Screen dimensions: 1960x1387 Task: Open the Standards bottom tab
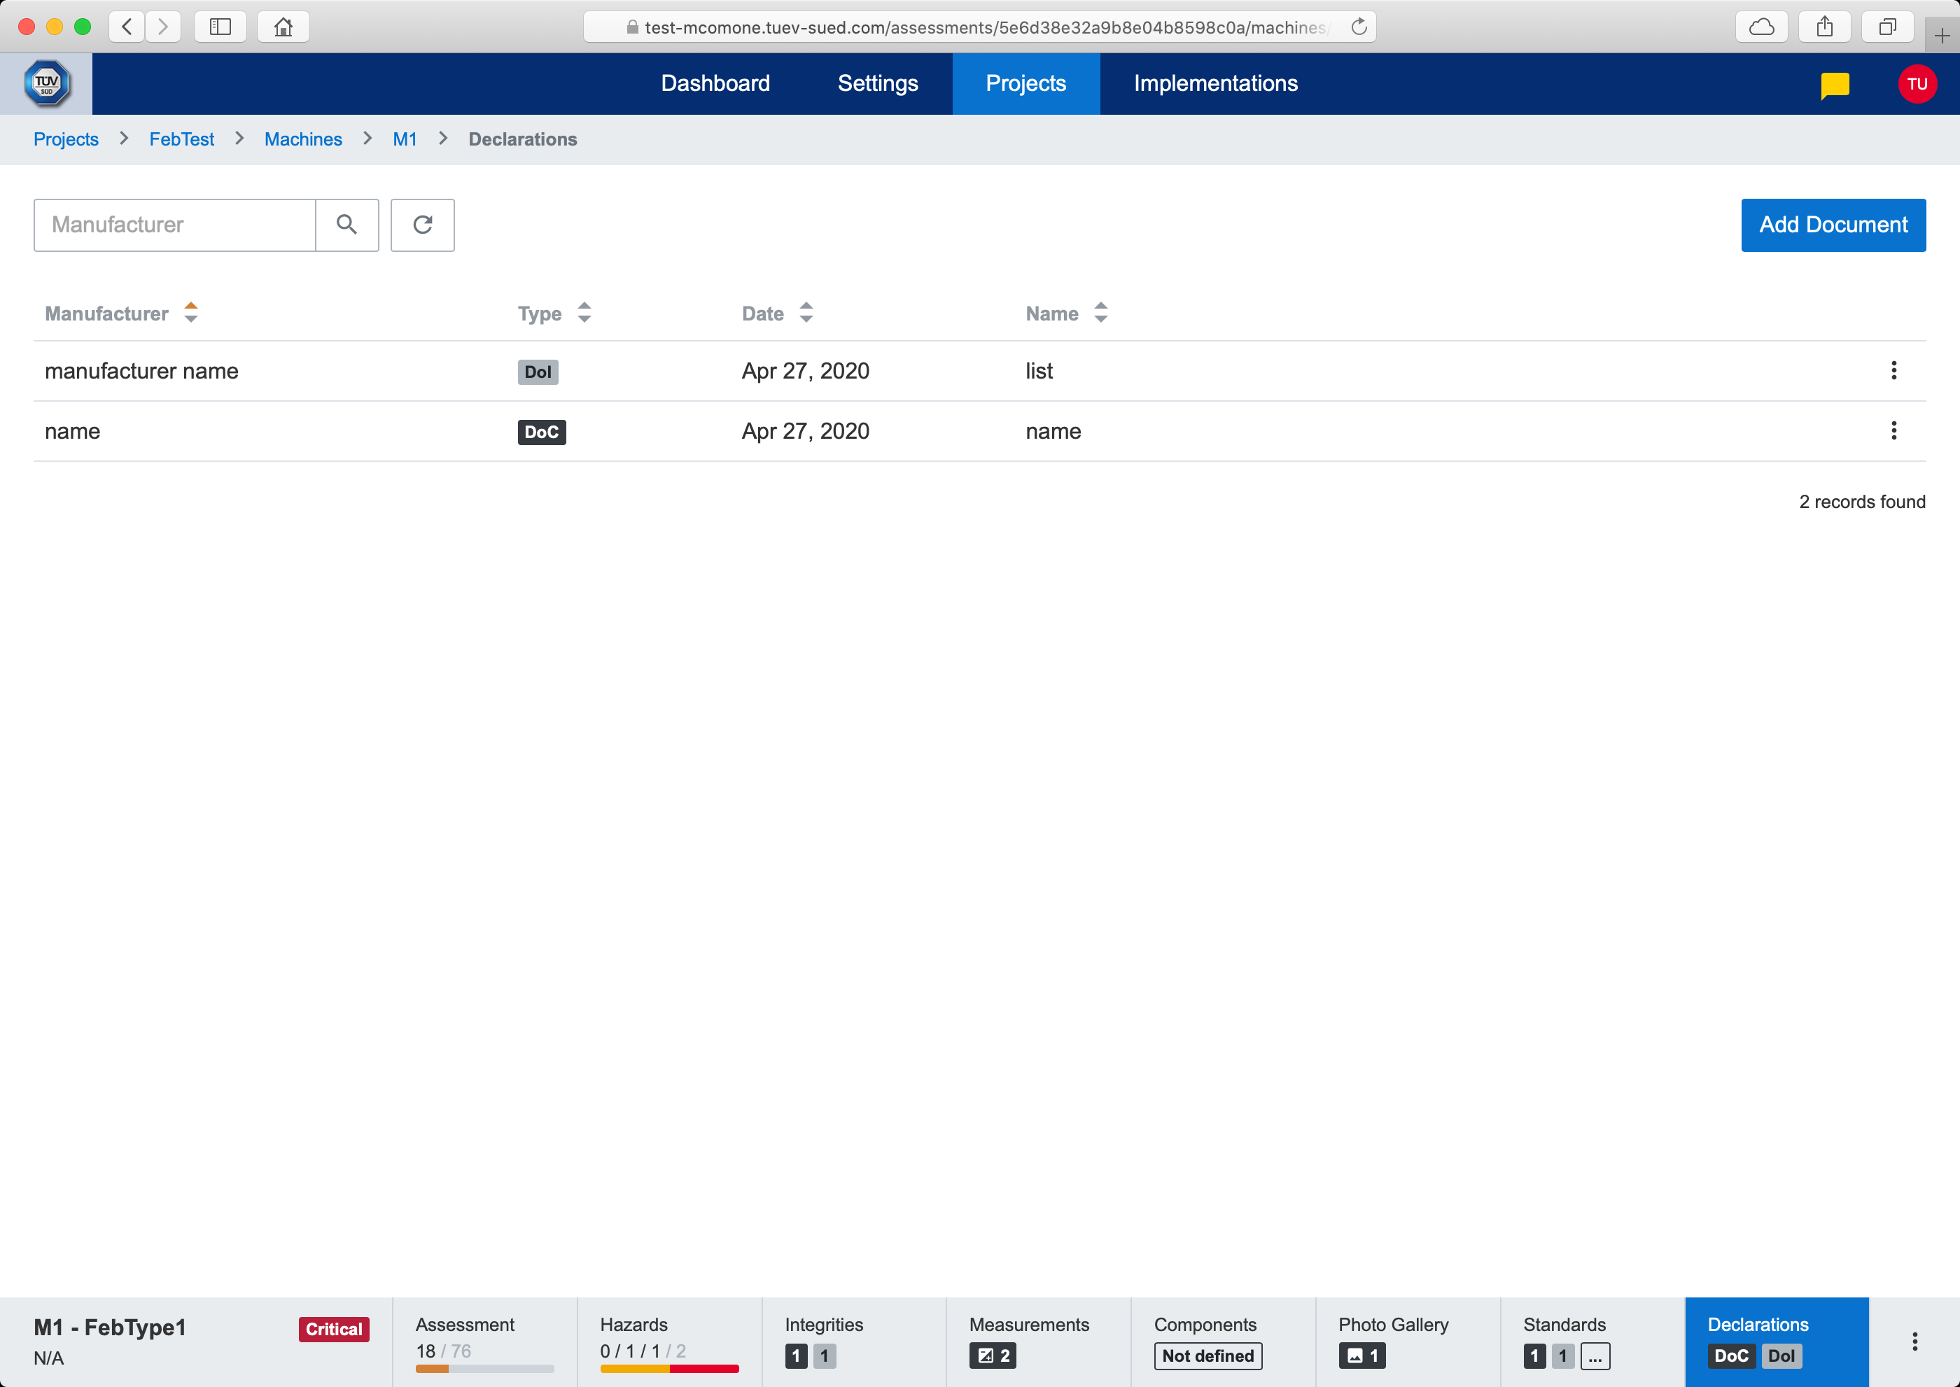pyautogui.click(x=1592, y=1342)
